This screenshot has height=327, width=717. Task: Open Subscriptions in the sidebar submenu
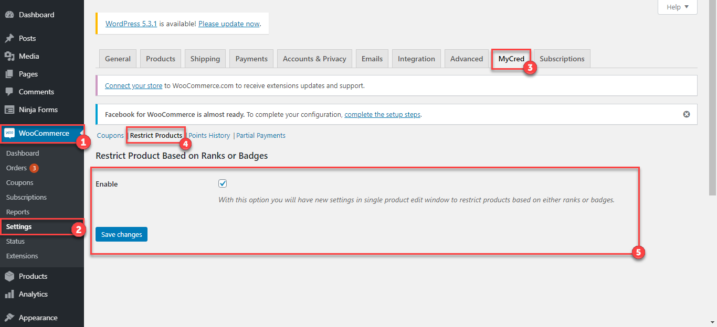click(26, 197)
